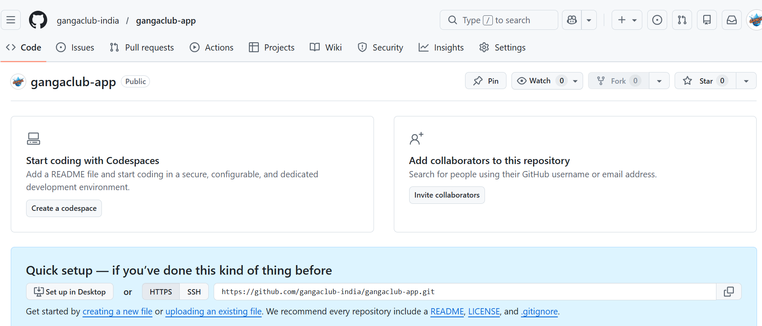Open the create new plus dropdown

tap(627, 20)
